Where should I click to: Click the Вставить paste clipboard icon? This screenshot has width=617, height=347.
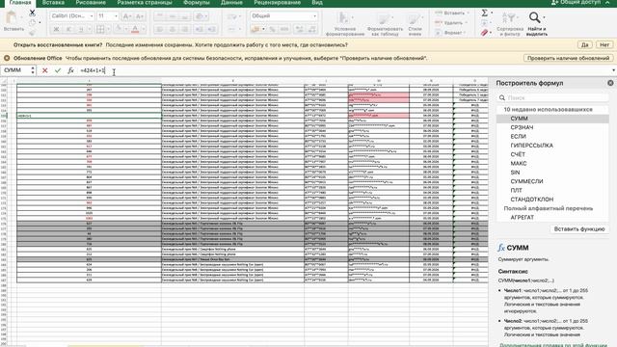pos(12,17)
